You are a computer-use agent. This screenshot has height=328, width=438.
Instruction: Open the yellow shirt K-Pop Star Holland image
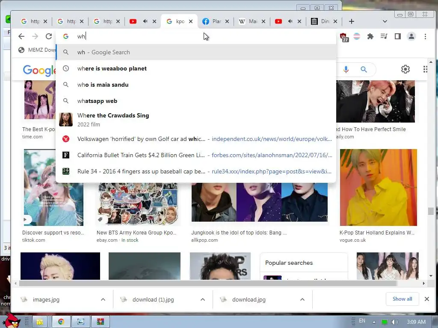(x=378, y=187)
